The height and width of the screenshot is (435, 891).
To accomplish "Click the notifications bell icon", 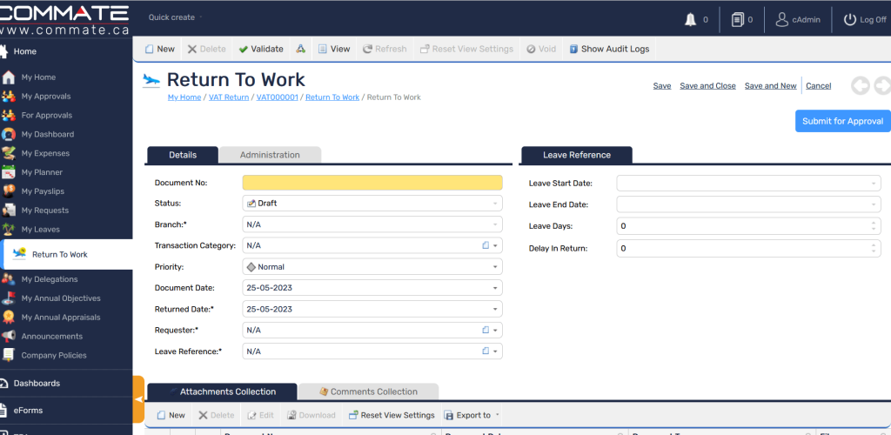I will [x=691, y=19].
